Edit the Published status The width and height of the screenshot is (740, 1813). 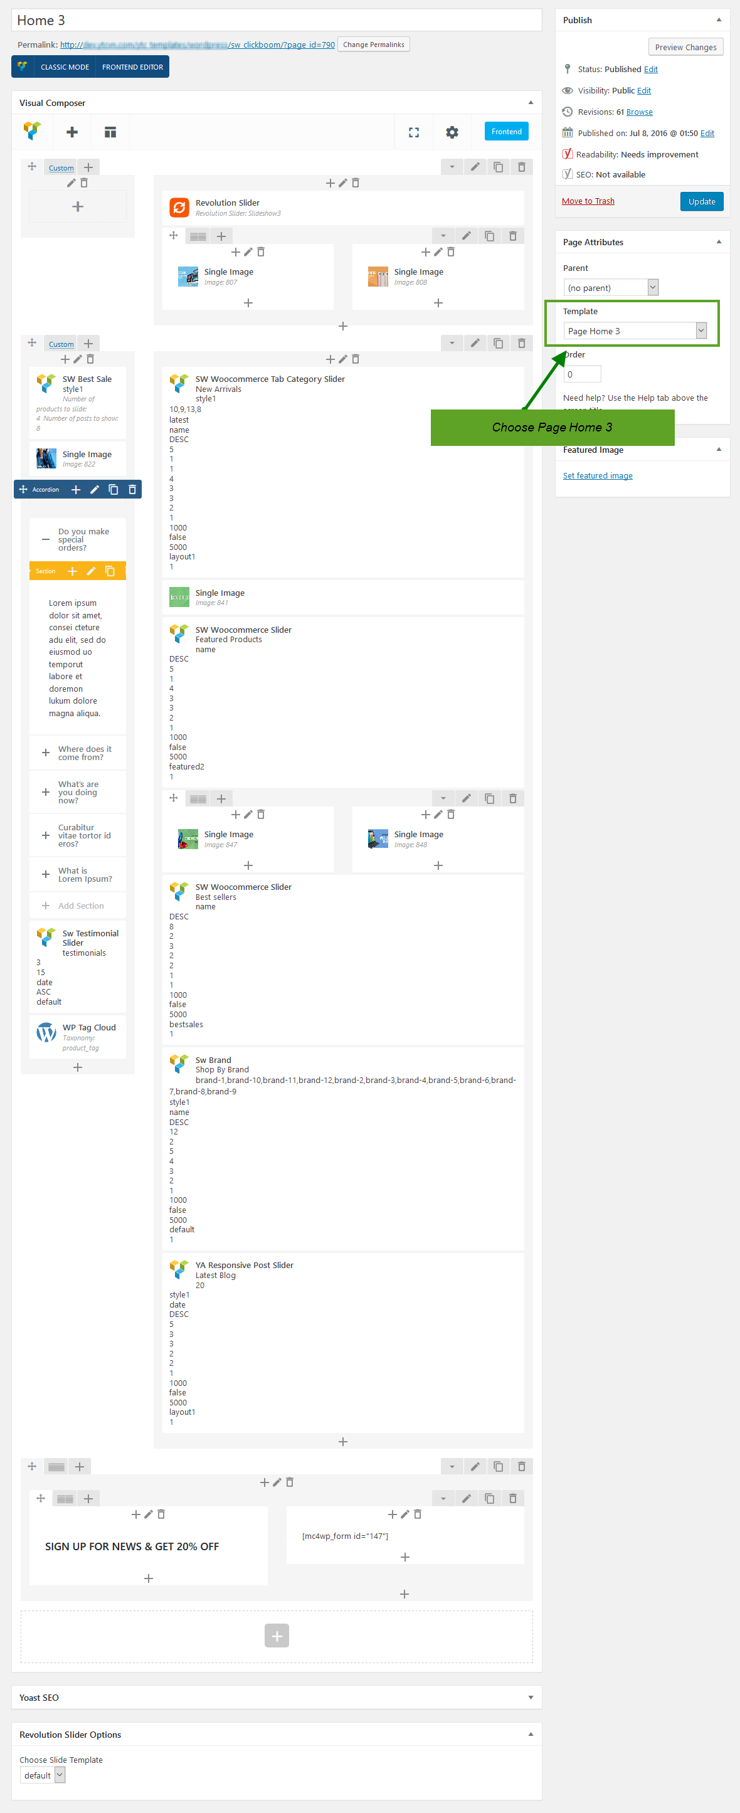(650, 69)
